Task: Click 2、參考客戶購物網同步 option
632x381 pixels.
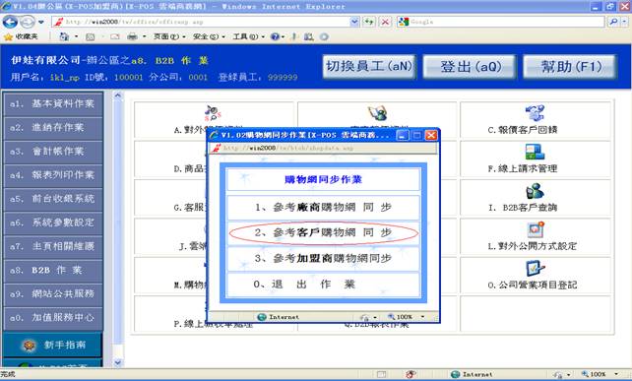Action: click(x=323, y=233)
